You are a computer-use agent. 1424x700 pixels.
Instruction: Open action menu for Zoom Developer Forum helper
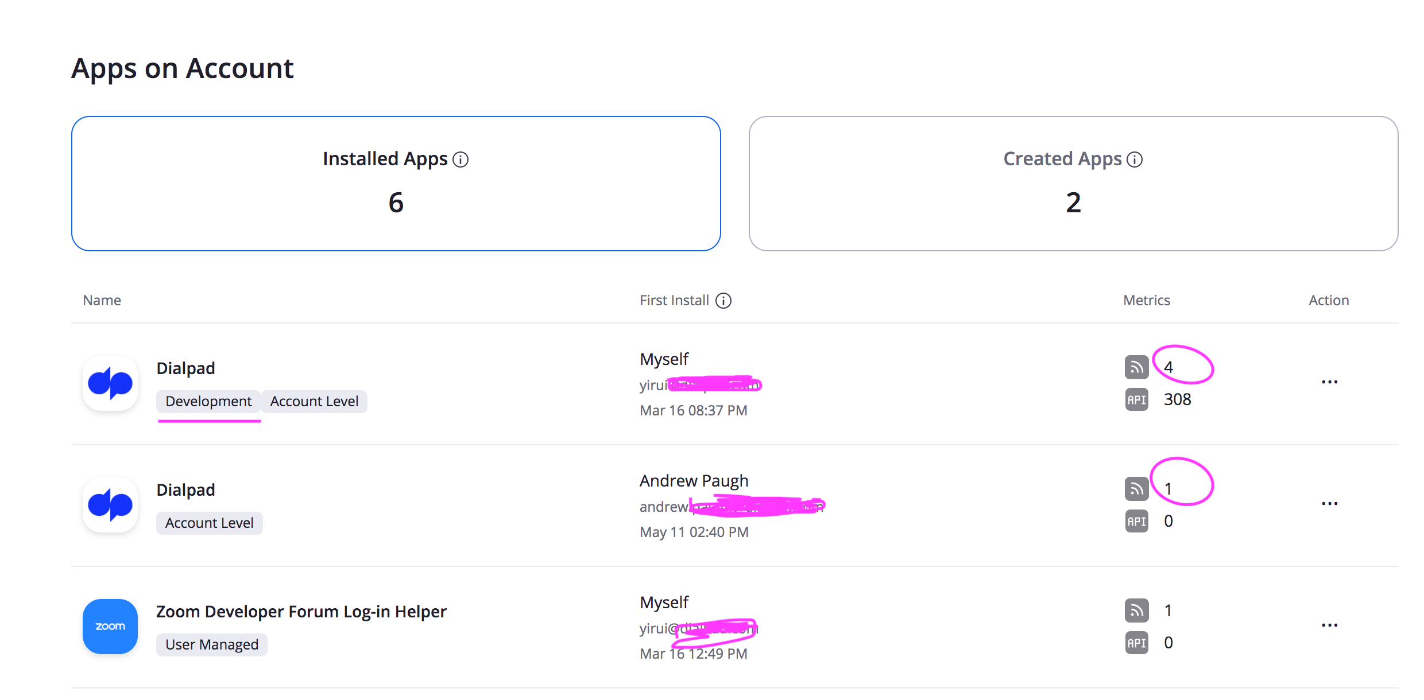[1329, 625]
